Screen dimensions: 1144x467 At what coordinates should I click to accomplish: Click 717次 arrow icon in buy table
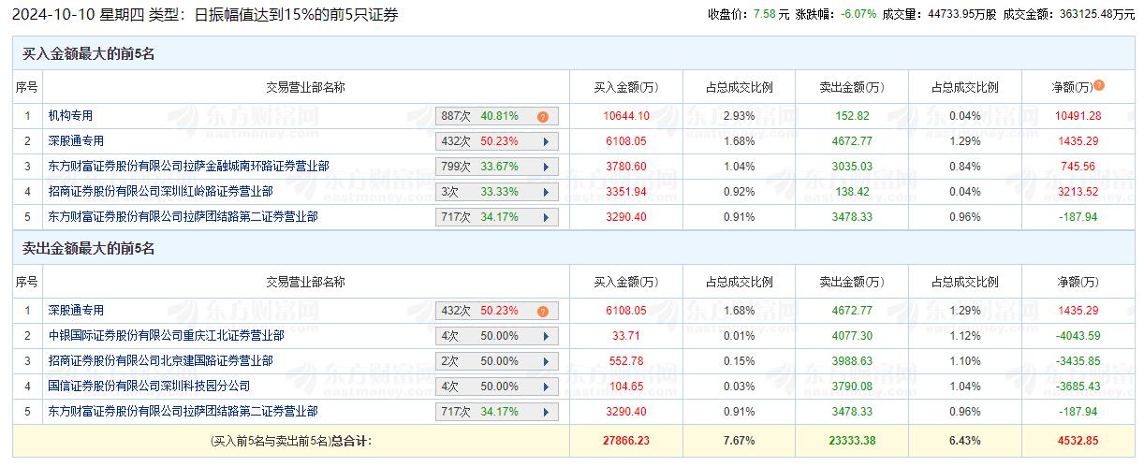pyautogui.click(x=545, y=217)
